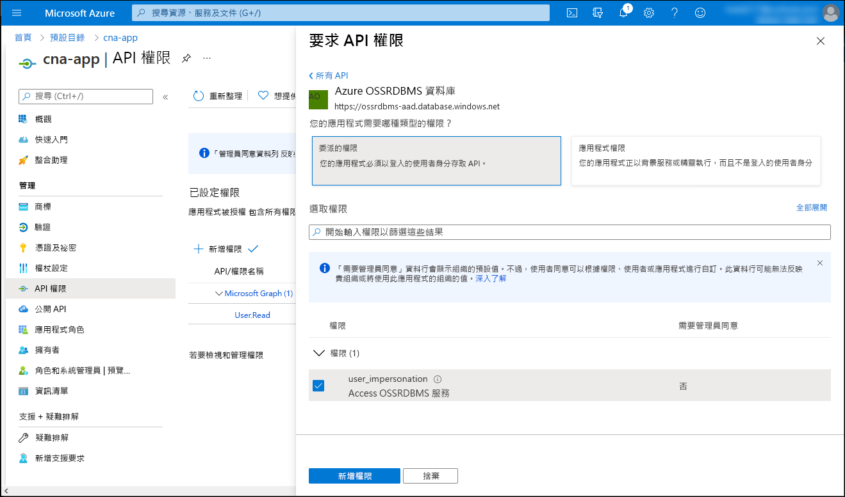Collapse the Microsoft Graph (1) group

(x=220, y=294)
